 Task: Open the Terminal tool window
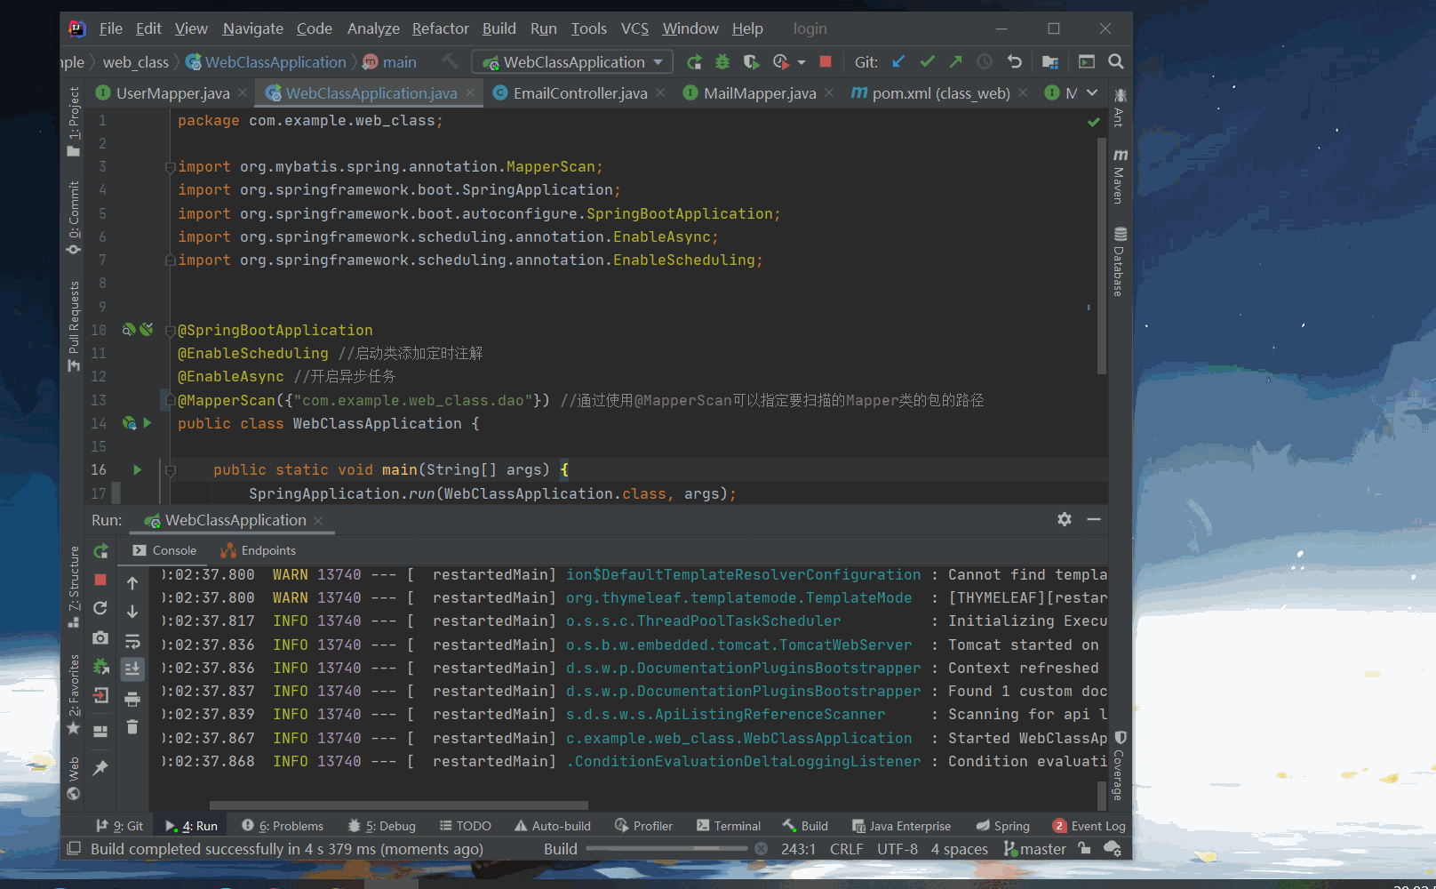point(729,826)
